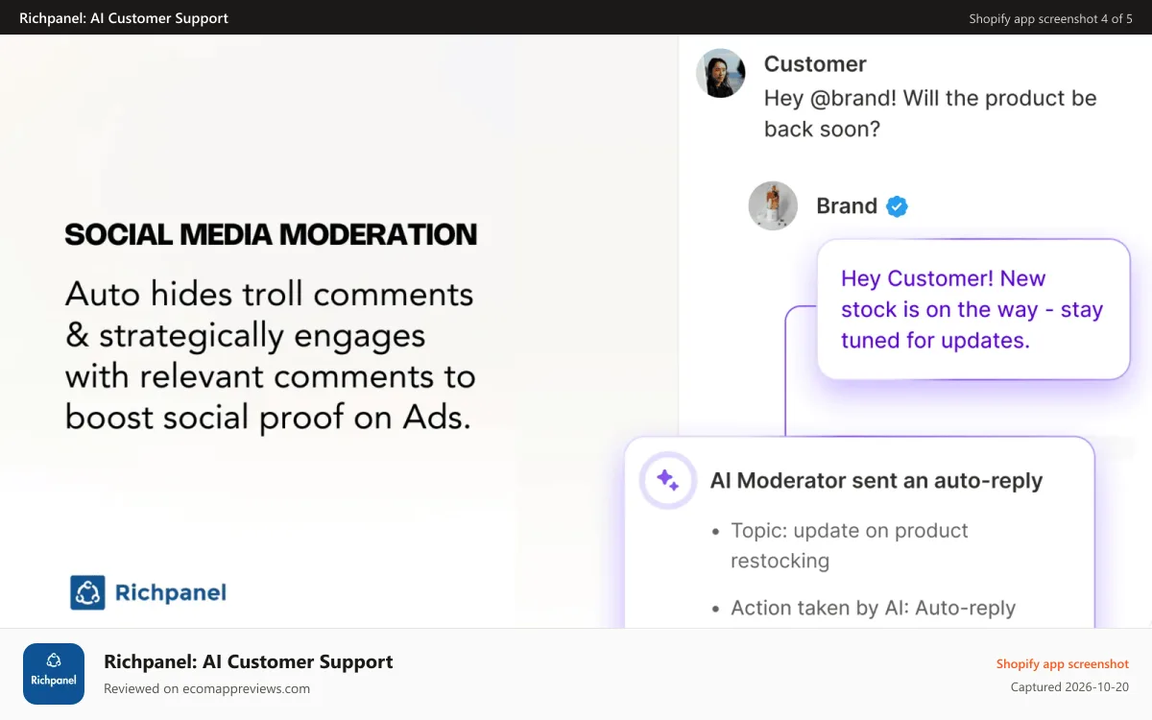
Task: Click 'Topic: update on product restocking' bullet
Action: click(x=849, y=545)
